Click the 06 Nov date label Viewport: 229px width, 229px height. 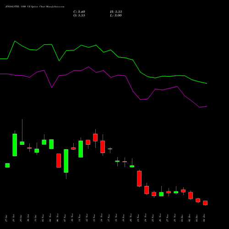pos(57,218)
